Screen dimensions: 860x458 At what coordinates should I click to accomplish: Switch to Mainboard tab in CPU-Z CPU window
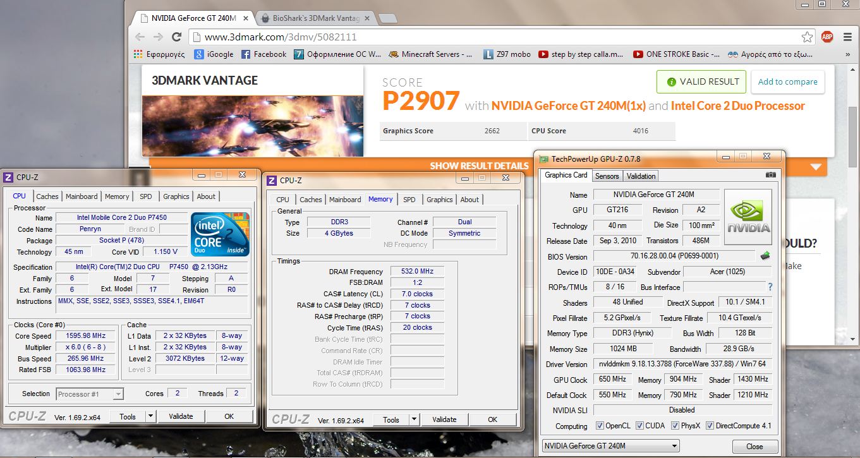click(x=82, y=196)
